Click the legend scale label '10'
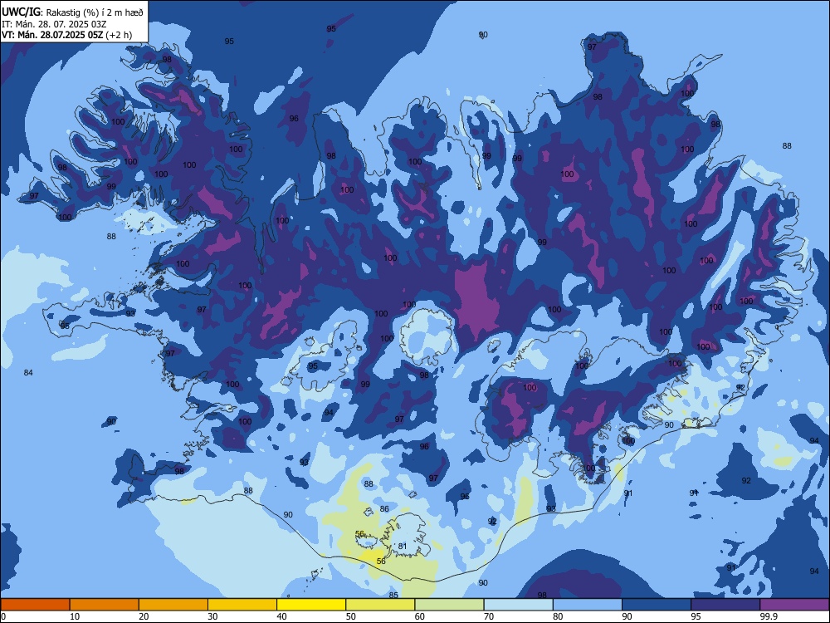Viewport: 830px width, 623px height. (x=75, y=616)
